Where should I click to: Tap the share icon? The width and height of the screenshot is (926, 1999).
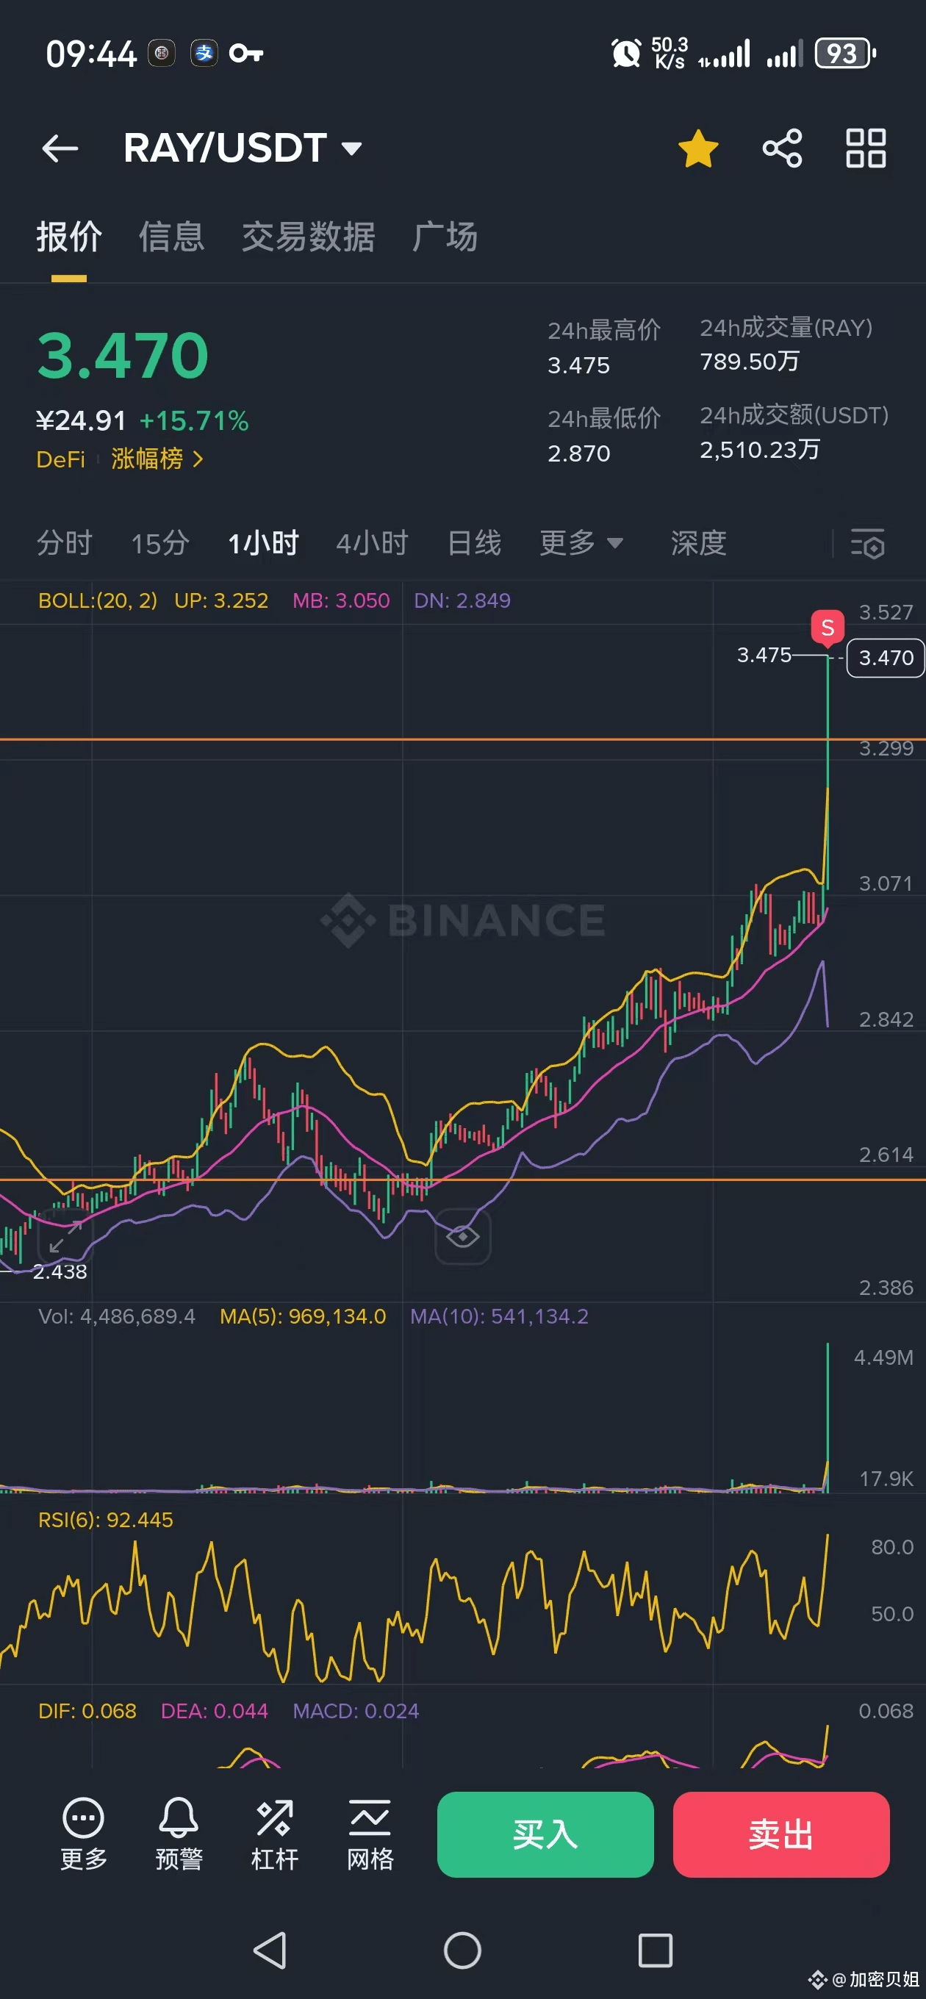(x=782, y=148)
